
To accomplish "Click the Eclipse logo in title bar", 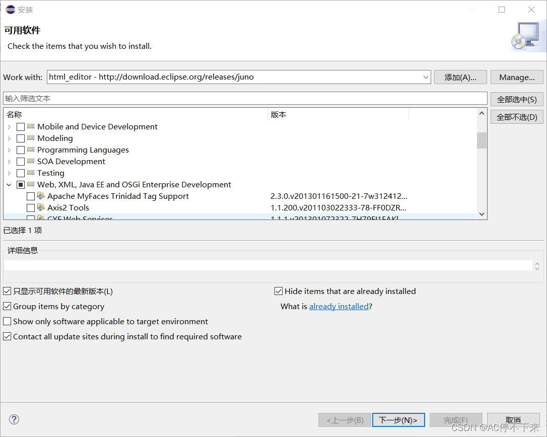I will click(x=11, y=10).
